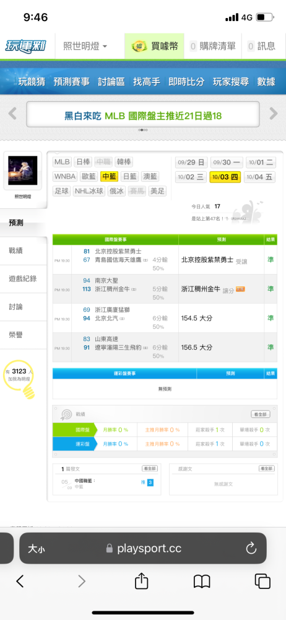The width and height of the screenshot is (286, 620).
Task: Select the 韓棒 league filter
Action: 124,162
